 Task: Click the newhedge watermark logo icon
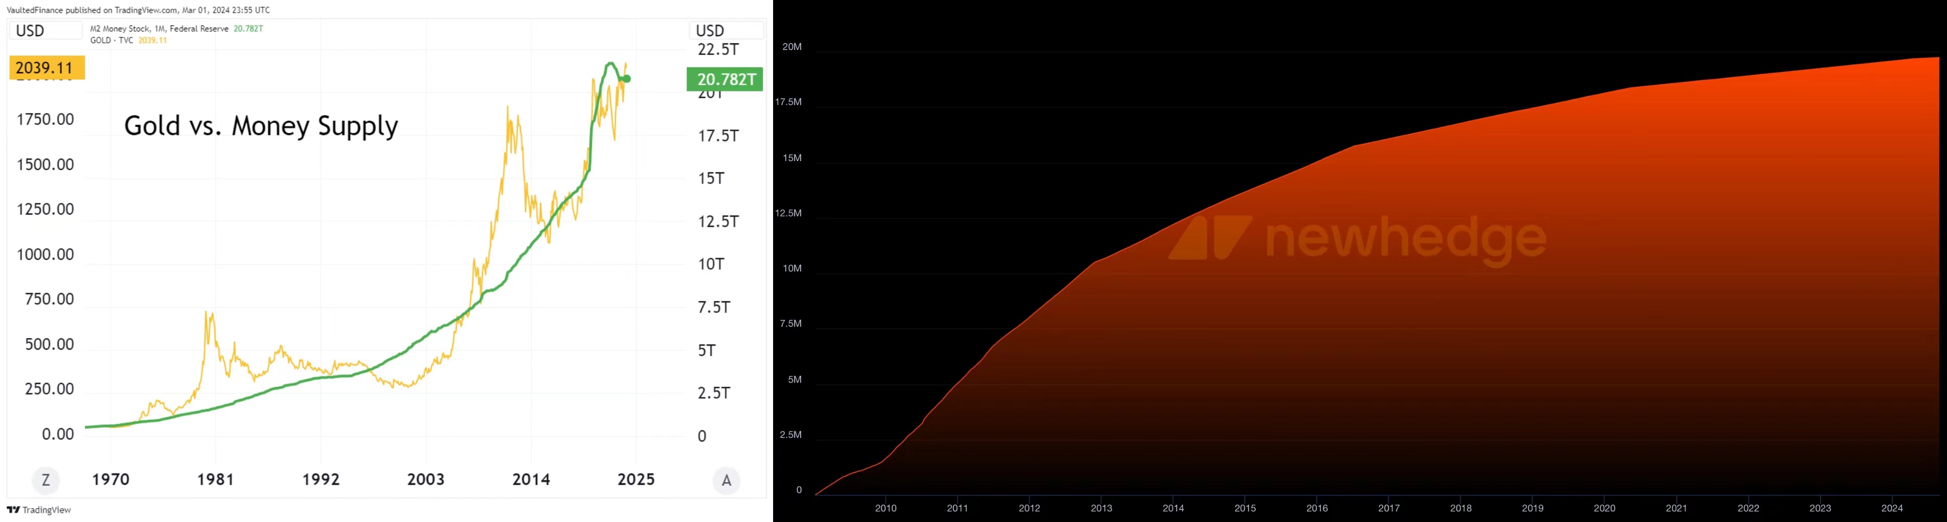(1210, 238)
